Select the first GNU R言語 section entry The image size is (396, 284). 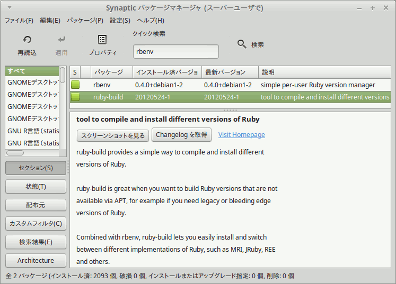point(32,131)
